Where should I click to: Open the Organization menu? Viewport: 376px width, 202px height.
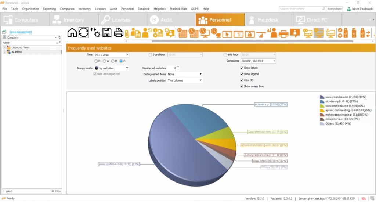pyautogui.click(x=30, y=9)
